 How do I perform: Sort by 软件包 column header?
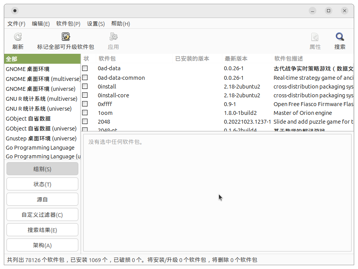point(107,59)
